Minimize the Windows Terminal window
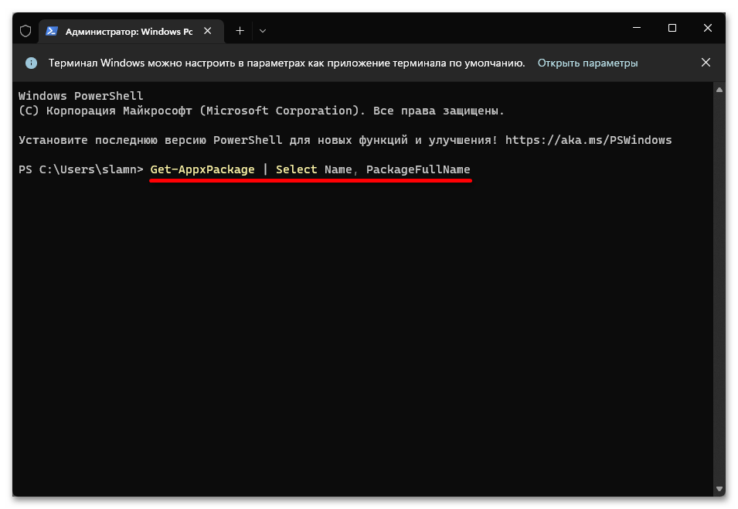The width and height of the screenshot is (738, 509). click(x=636, y=29)
